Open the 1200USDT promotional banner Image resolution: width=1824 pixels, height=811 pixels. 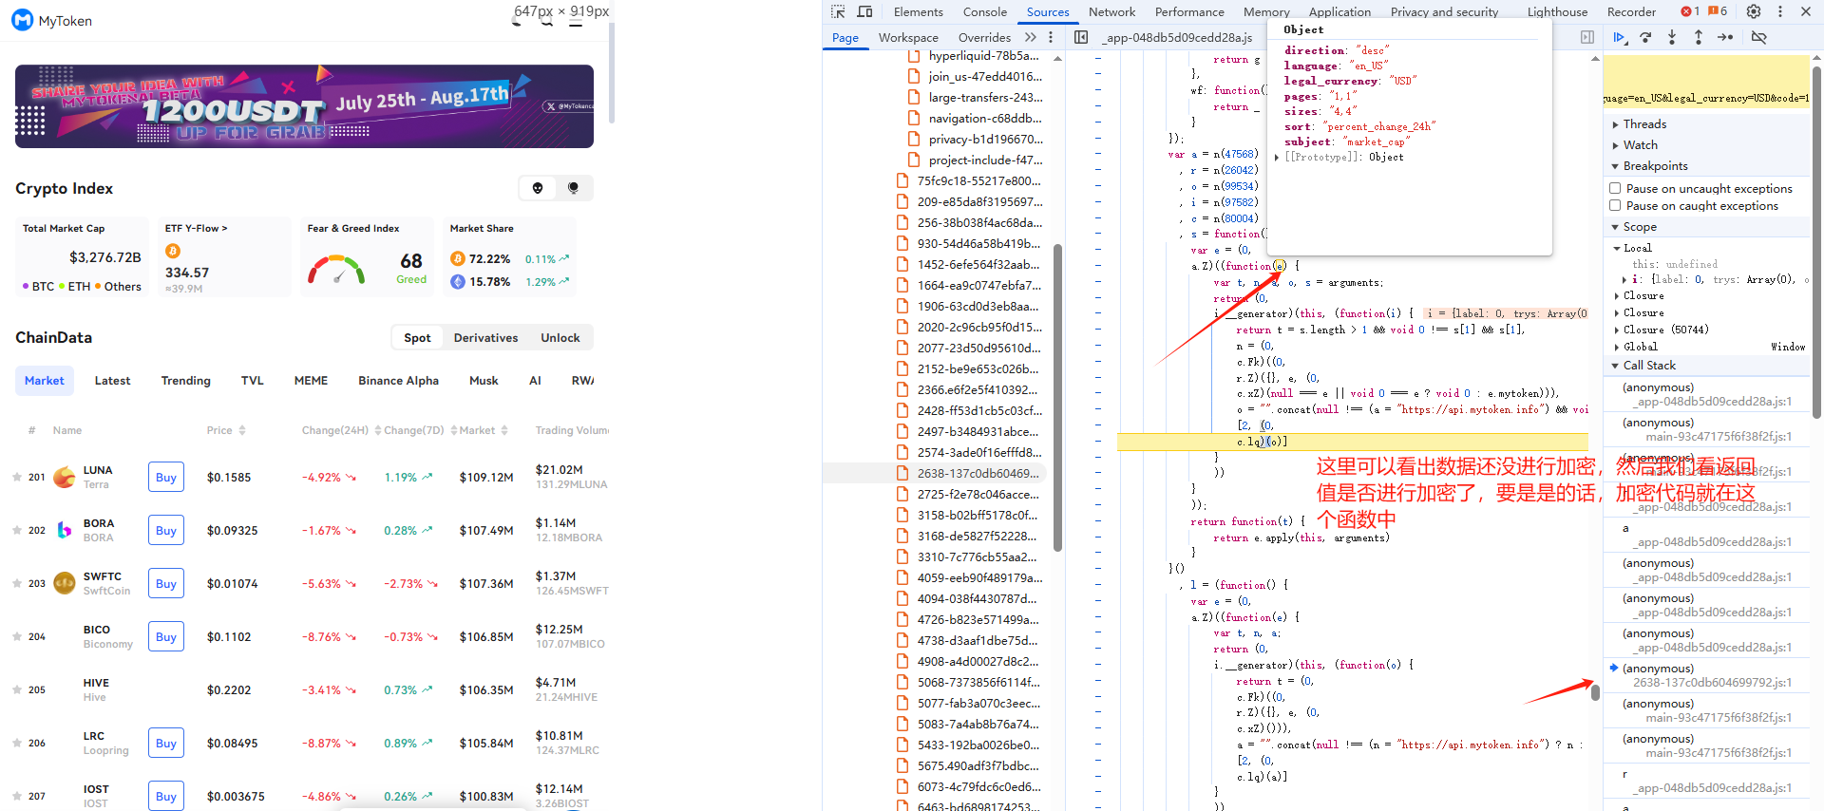[x=304, y=106]
